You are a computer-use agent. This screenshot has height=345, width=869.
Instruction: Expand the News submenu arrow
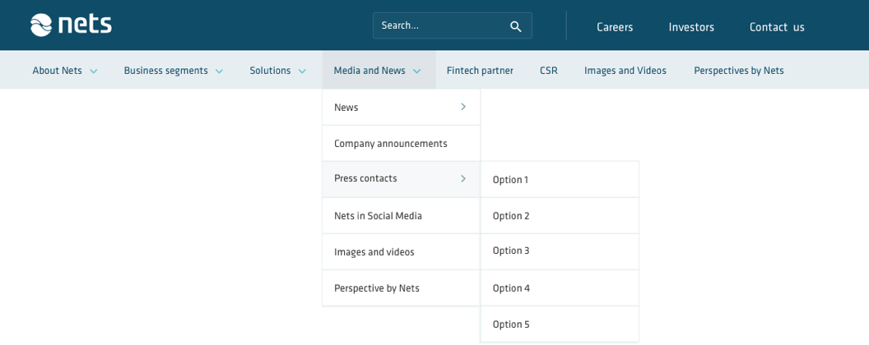click(463, 107)
